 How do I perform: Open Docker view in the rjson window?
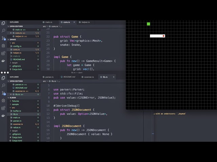3,115
